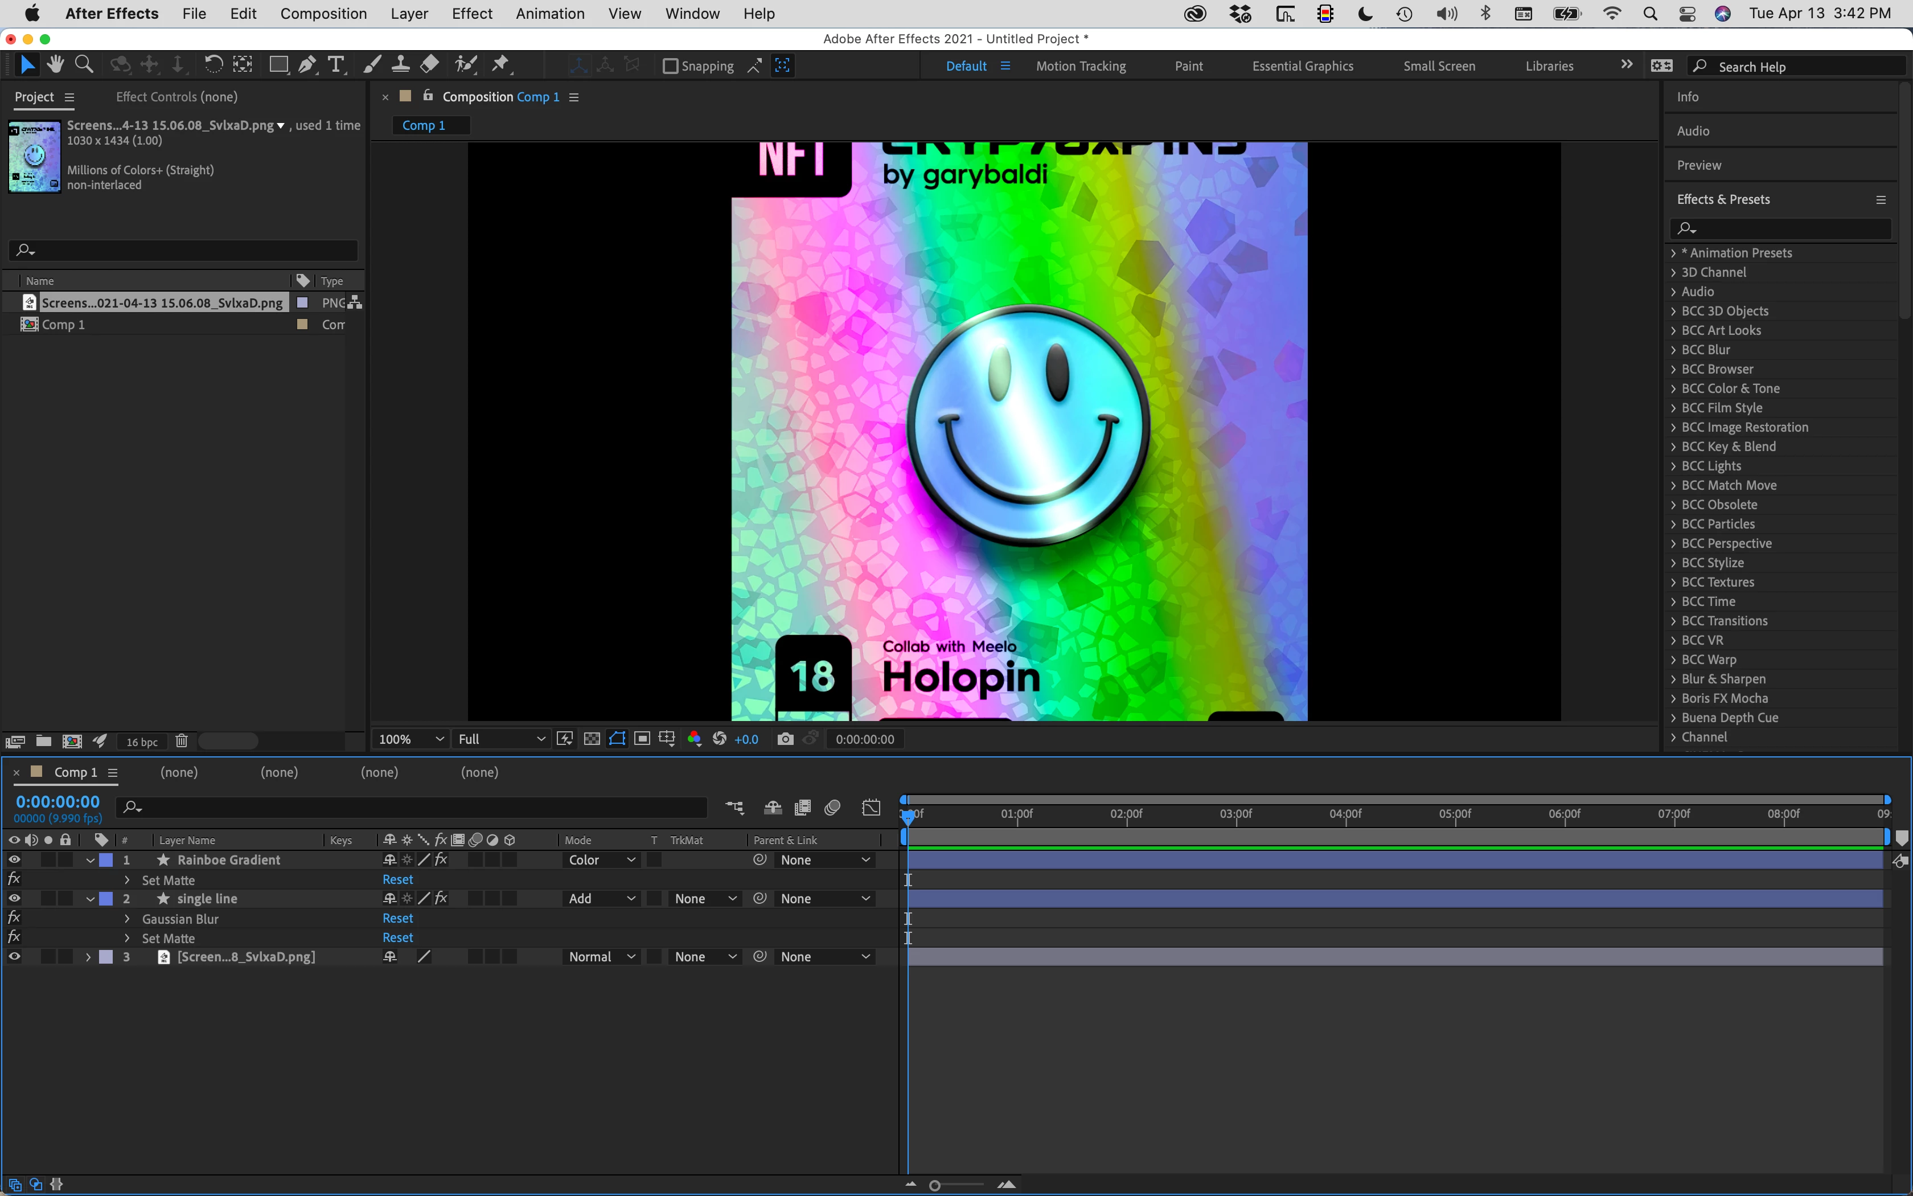
Task: Open the Graph Editor icon in timeline
Action: [x=871, y=808]
